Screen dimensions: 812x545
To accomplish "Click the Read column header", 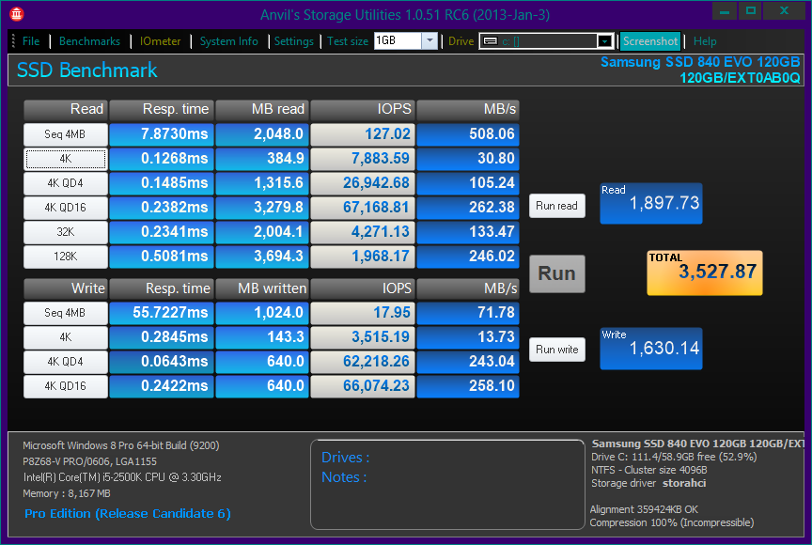I will coord(65,110).
